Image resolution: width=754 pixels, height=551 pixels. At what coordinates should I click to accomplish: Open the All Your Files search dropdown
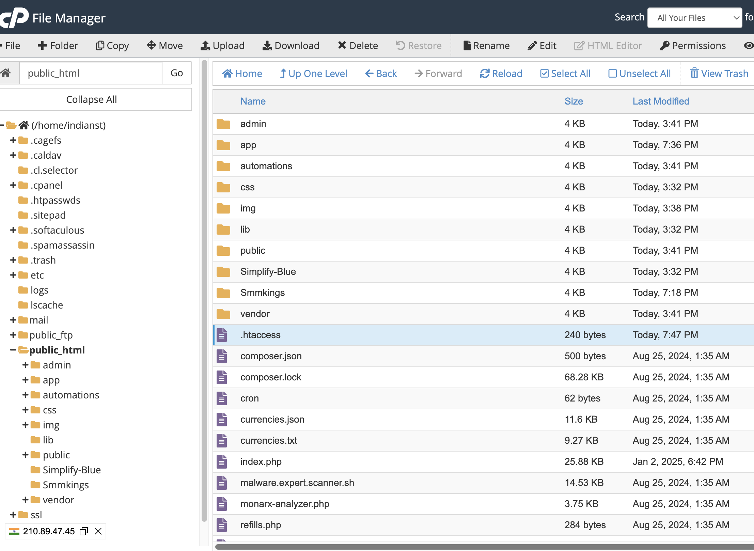pos(694,18)
